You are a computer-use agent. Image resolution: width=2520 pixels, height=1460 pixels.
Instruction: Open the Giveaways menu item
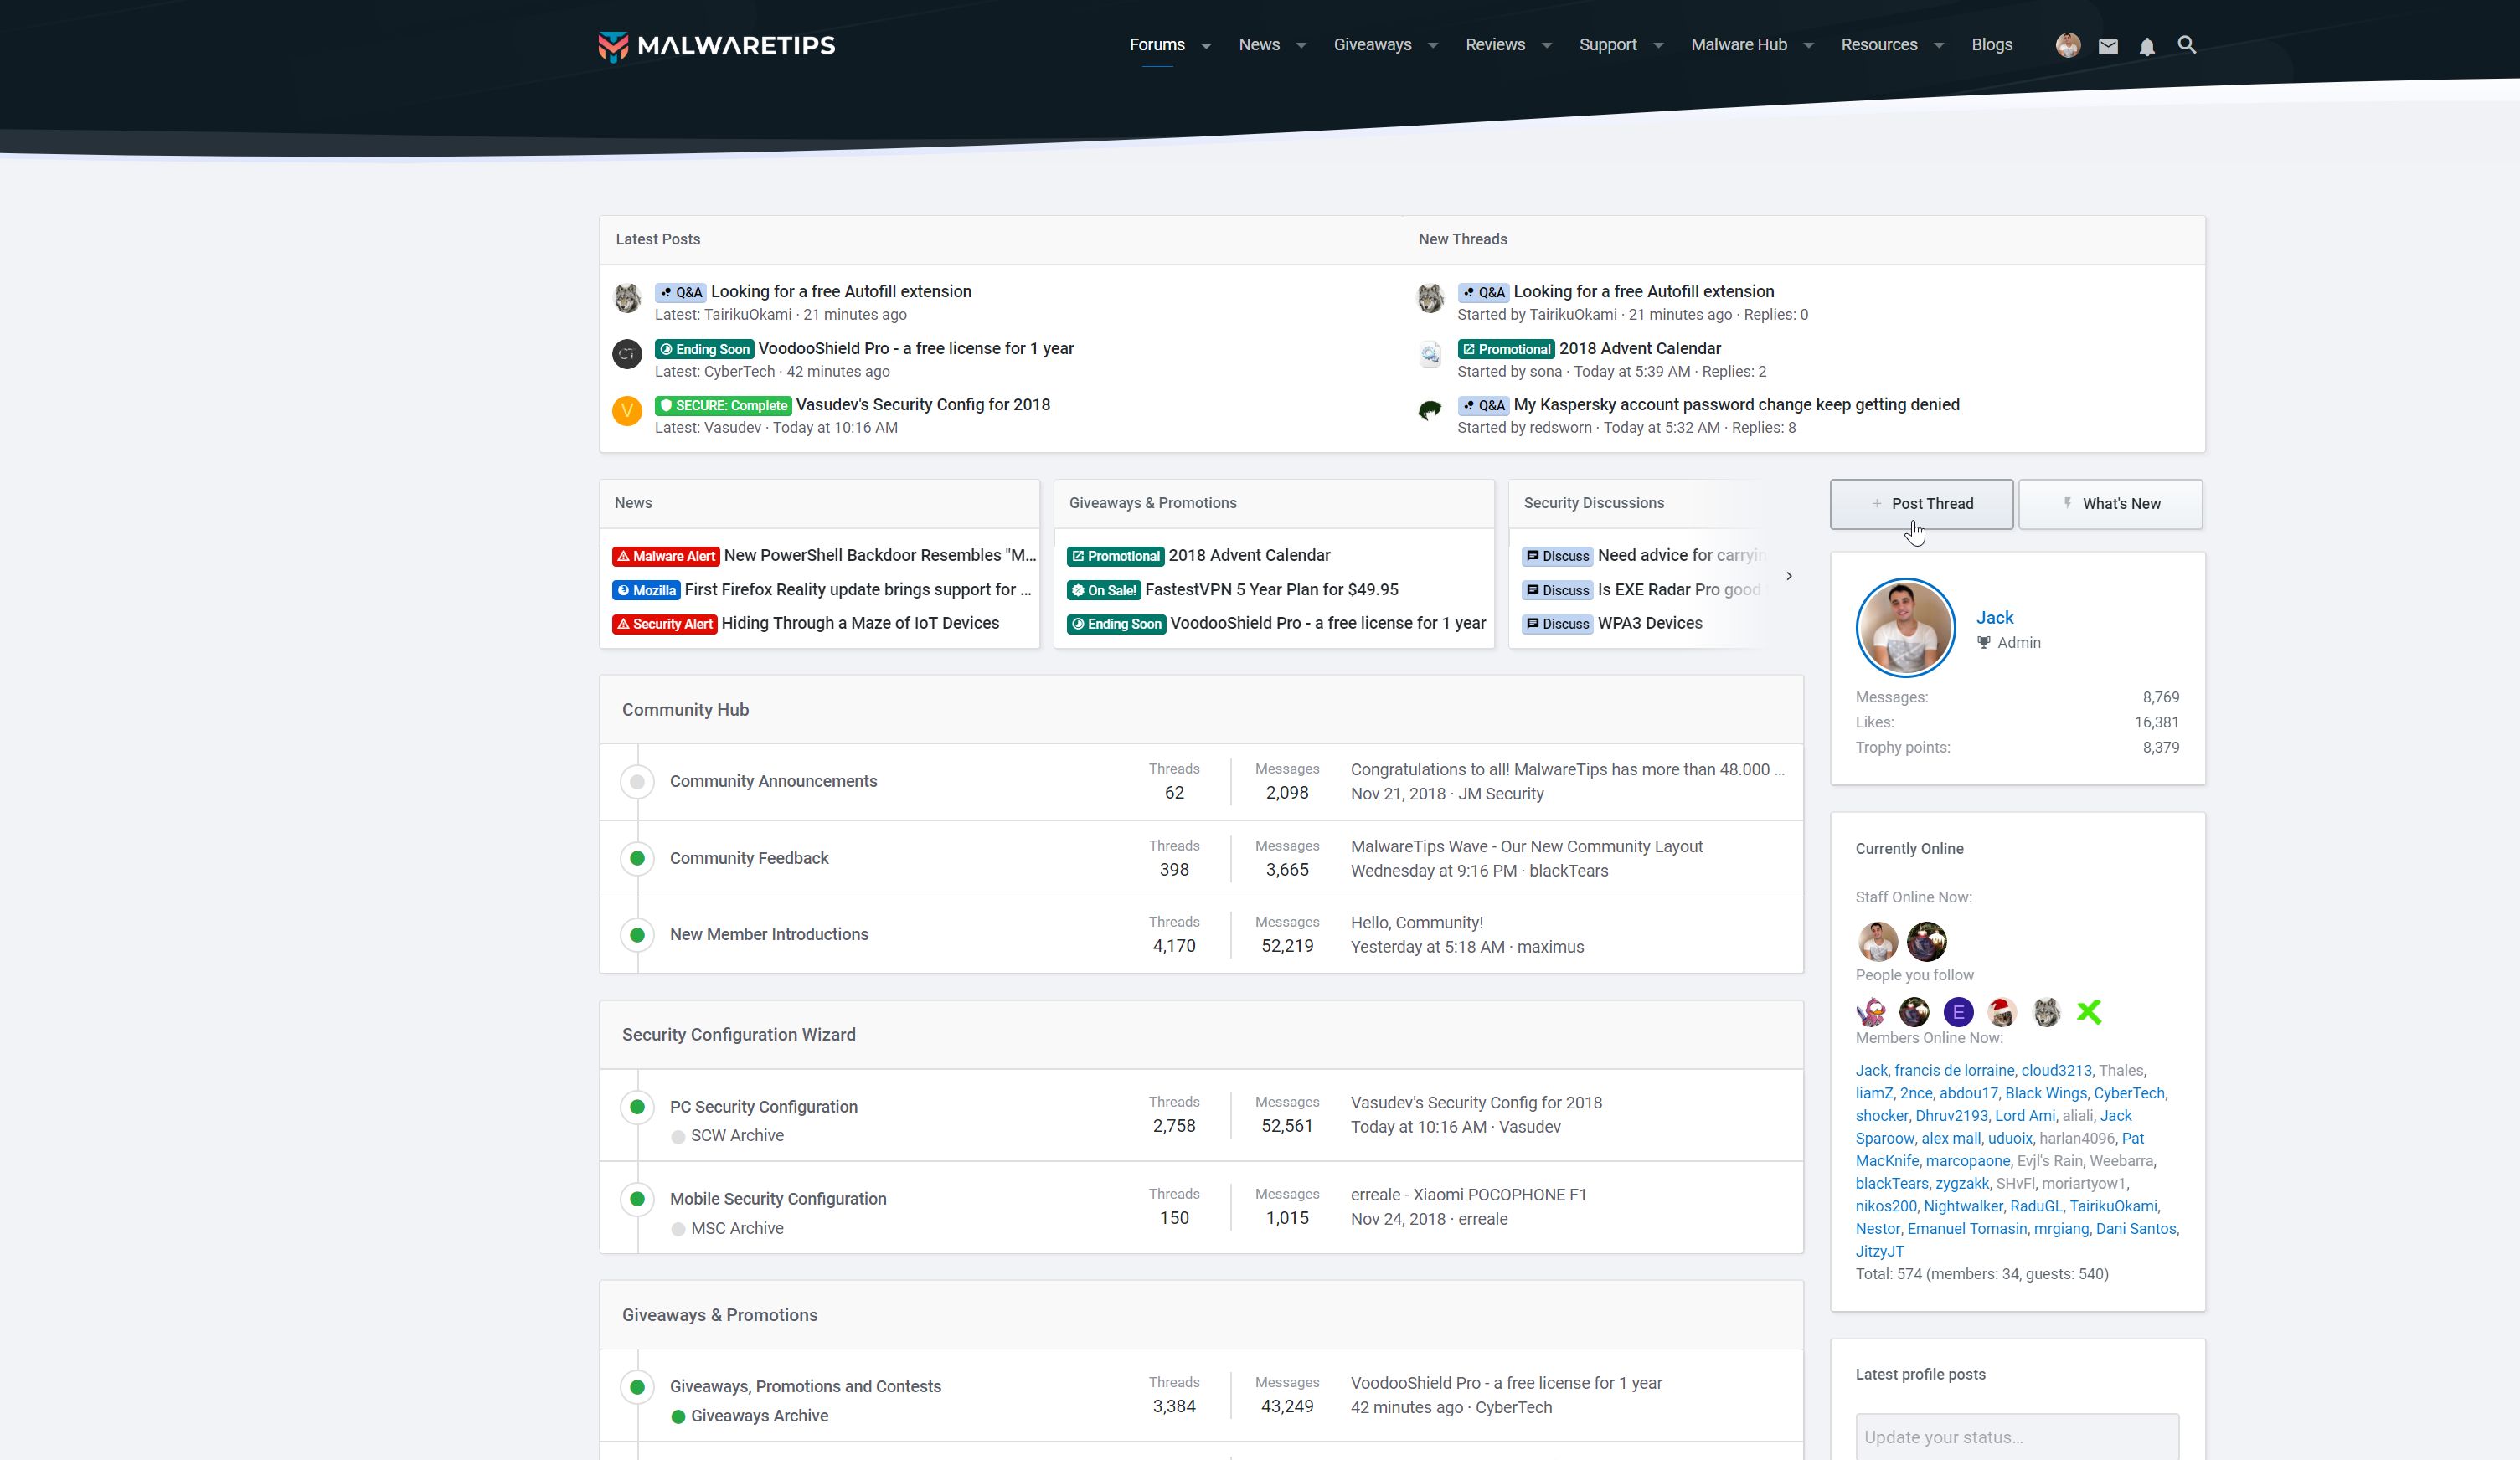[1372, 45]
